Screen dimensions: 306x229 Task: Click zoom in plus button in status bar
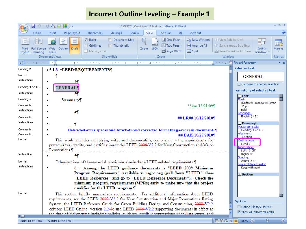(x=283, y=221)
